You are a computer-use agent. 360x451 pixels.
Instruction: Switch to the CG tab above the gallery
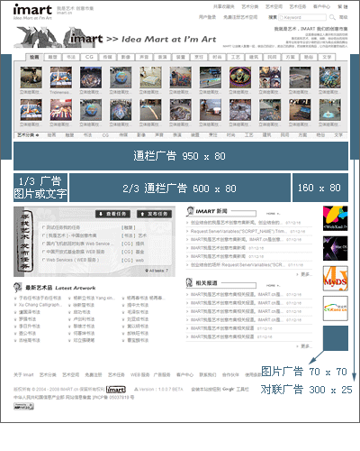tap(89, 57)
